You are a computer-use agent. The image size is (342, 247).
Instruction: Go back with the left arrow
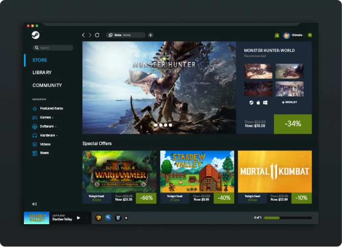[83, 35]
